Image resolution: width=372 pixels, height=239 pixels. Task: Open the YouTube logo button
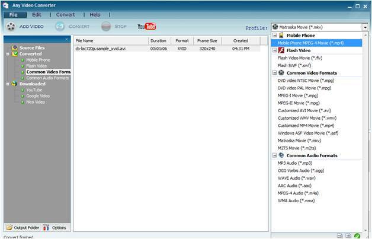(x=147, y=26)
